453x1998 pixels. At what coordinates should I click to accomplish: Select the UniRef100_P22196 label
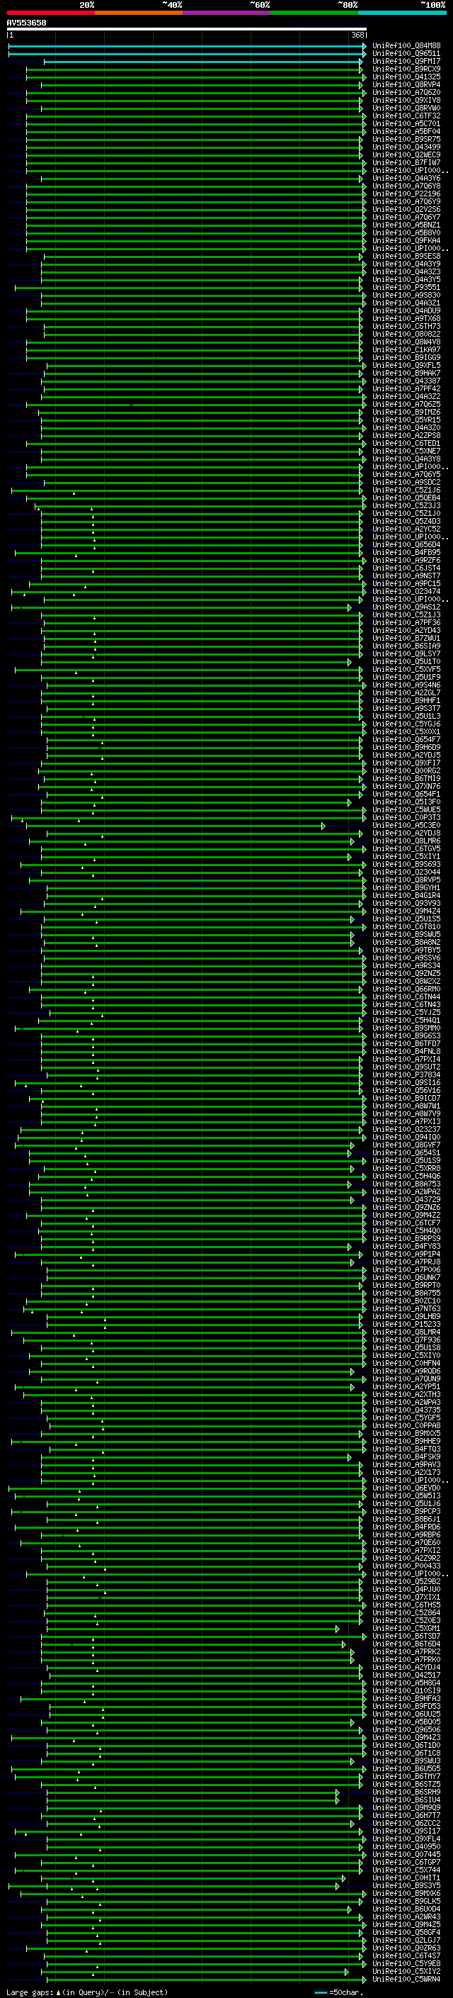(x=406, y=194)
